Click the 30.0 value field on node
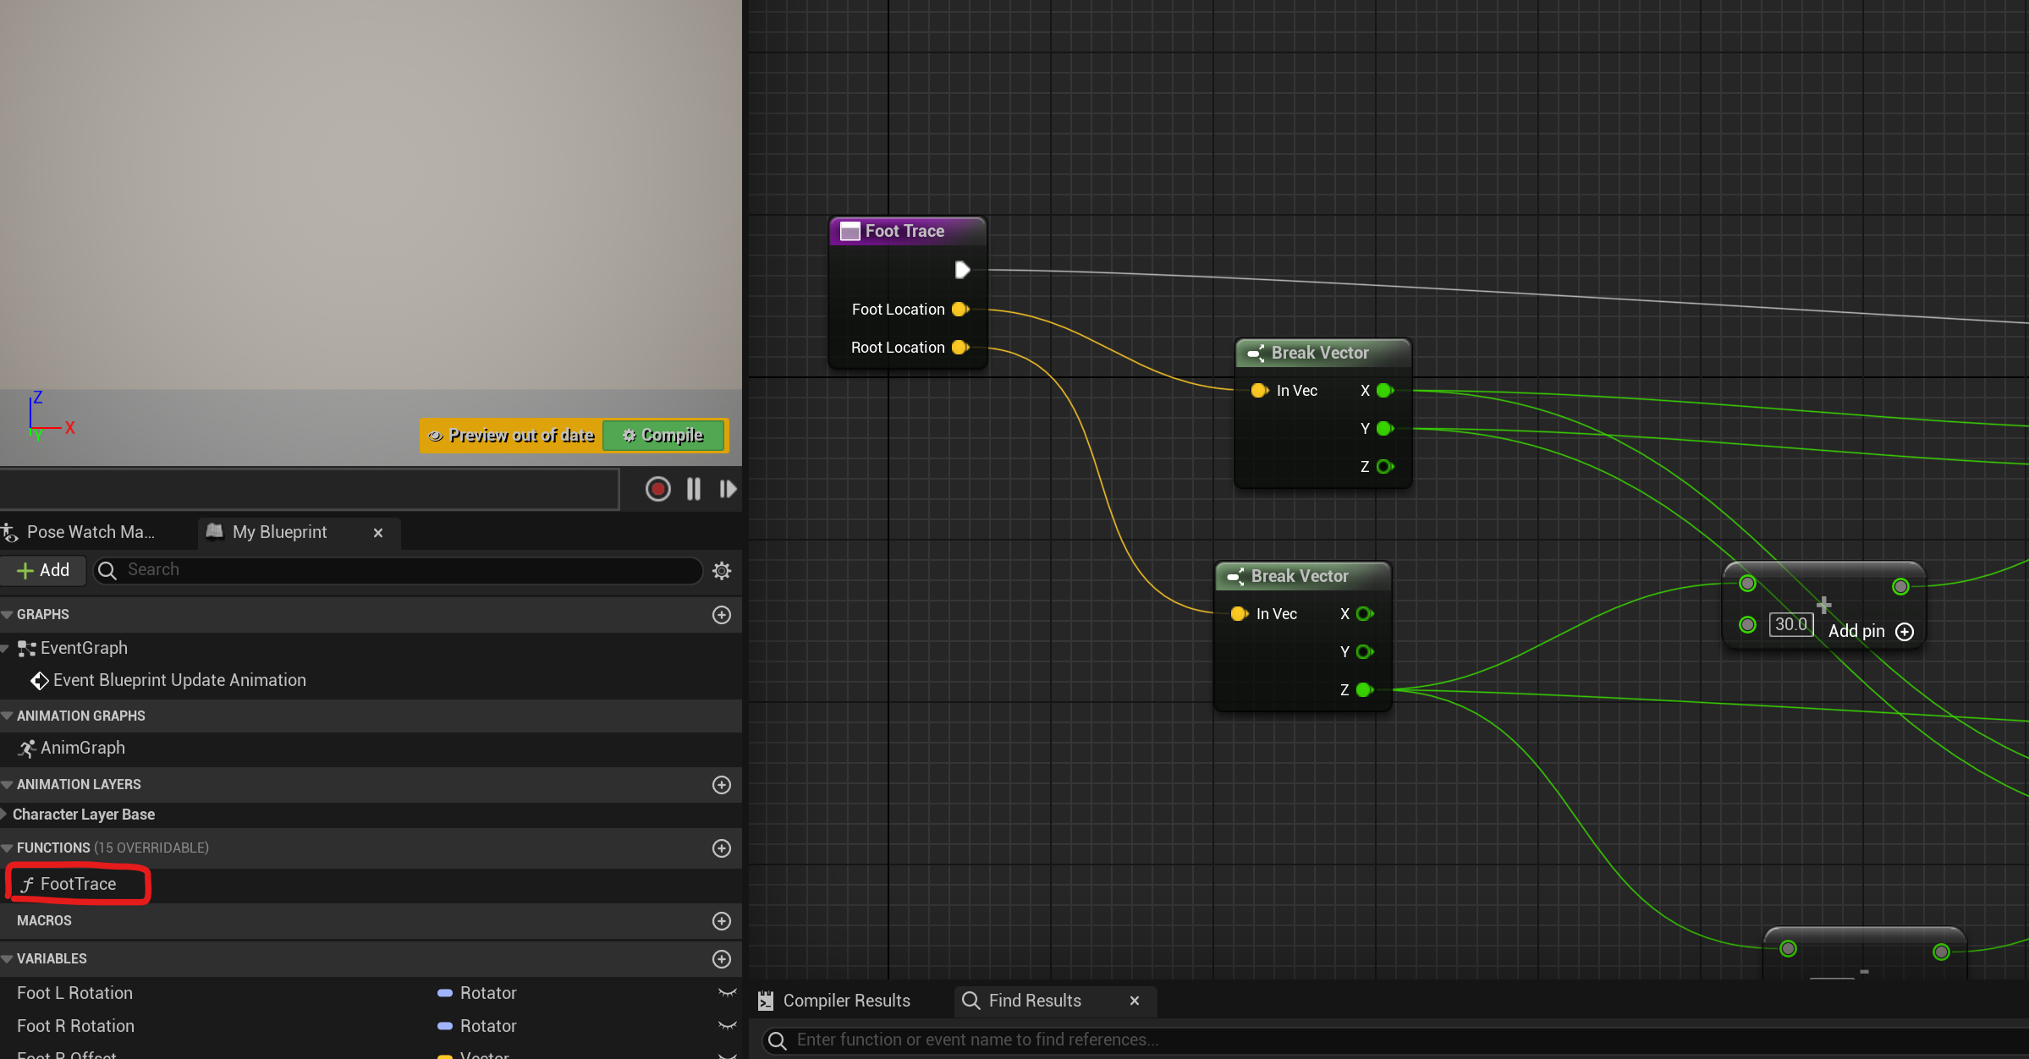 (1790, 625)
